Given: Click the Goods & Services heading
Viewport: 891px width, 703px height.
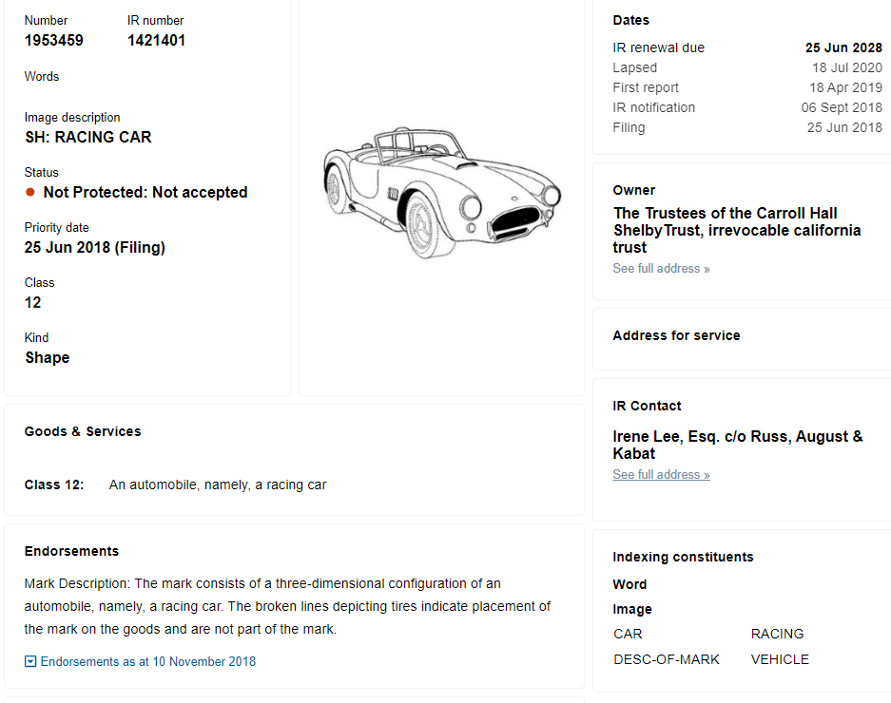Looking at the screenshot, I should tap(83, 431).
